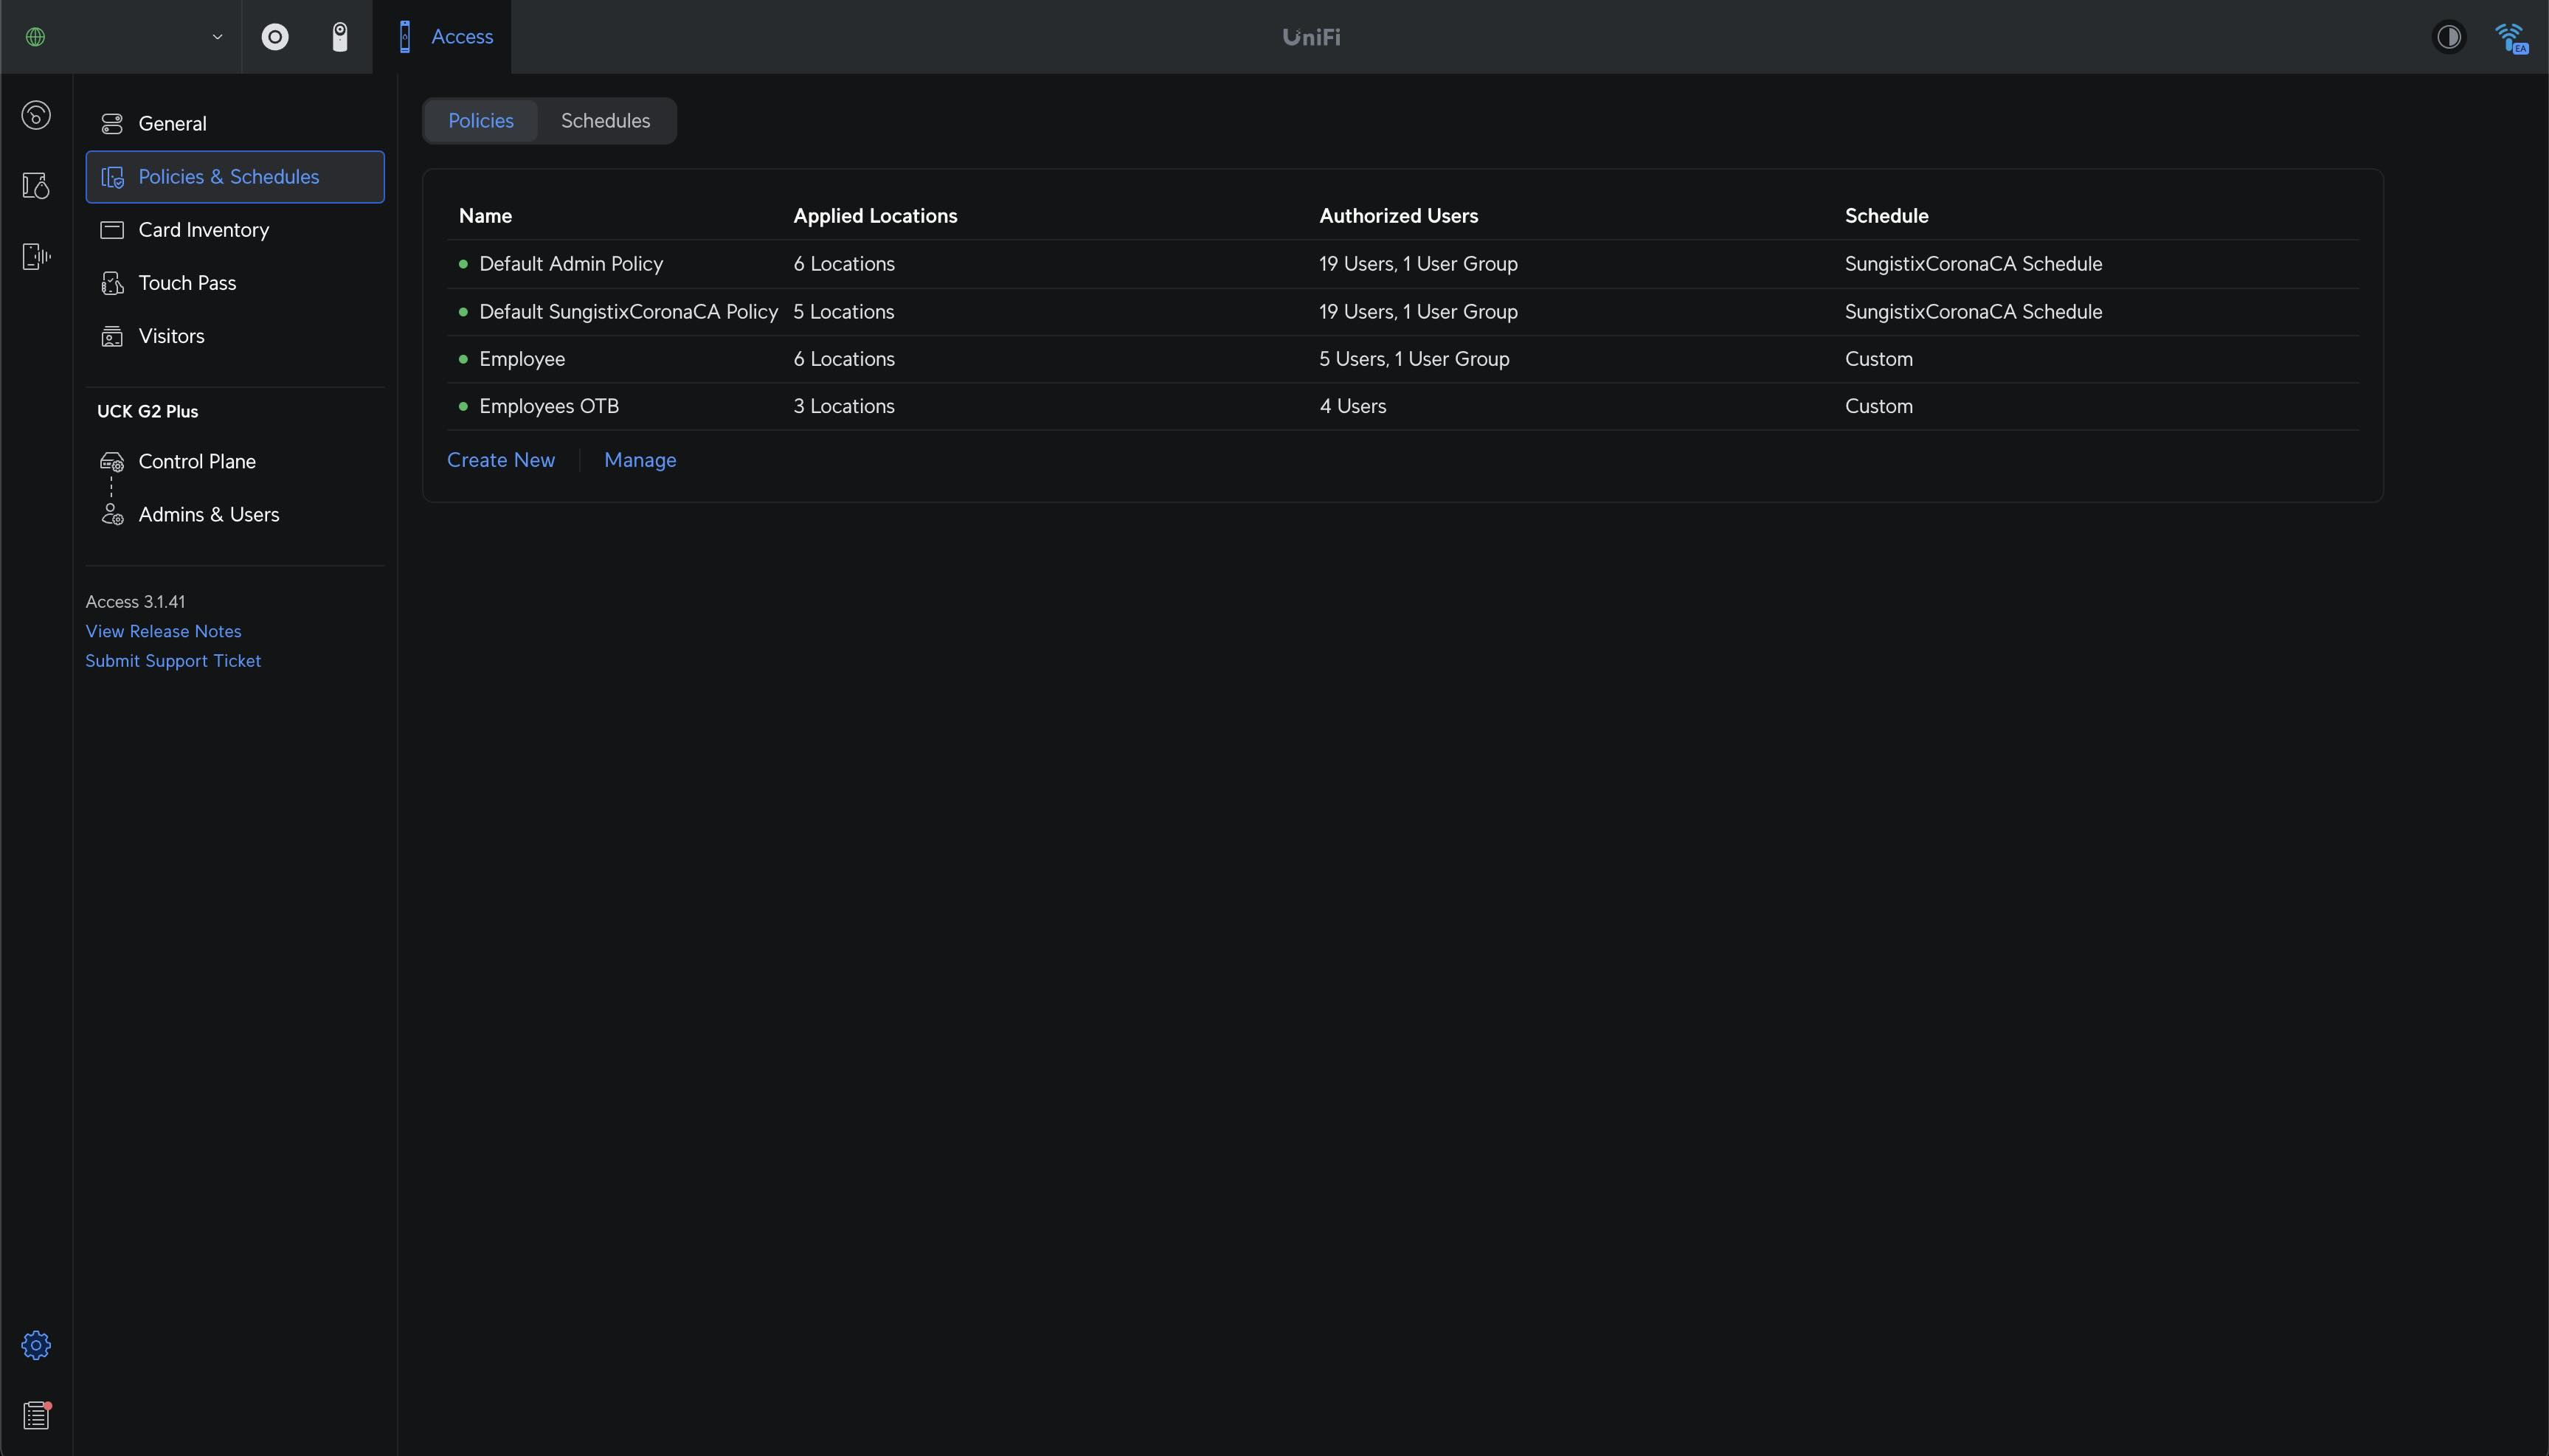The image size is (2549, 1456).
Task: Open Card Inventory settings
Action: click(235, 230)
